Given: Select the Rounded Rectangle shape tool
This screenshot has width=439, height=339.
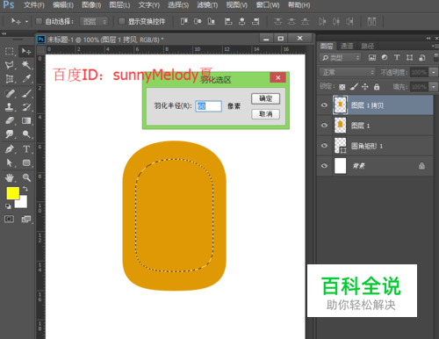Looking at the screenshot, I should (26, 162).
